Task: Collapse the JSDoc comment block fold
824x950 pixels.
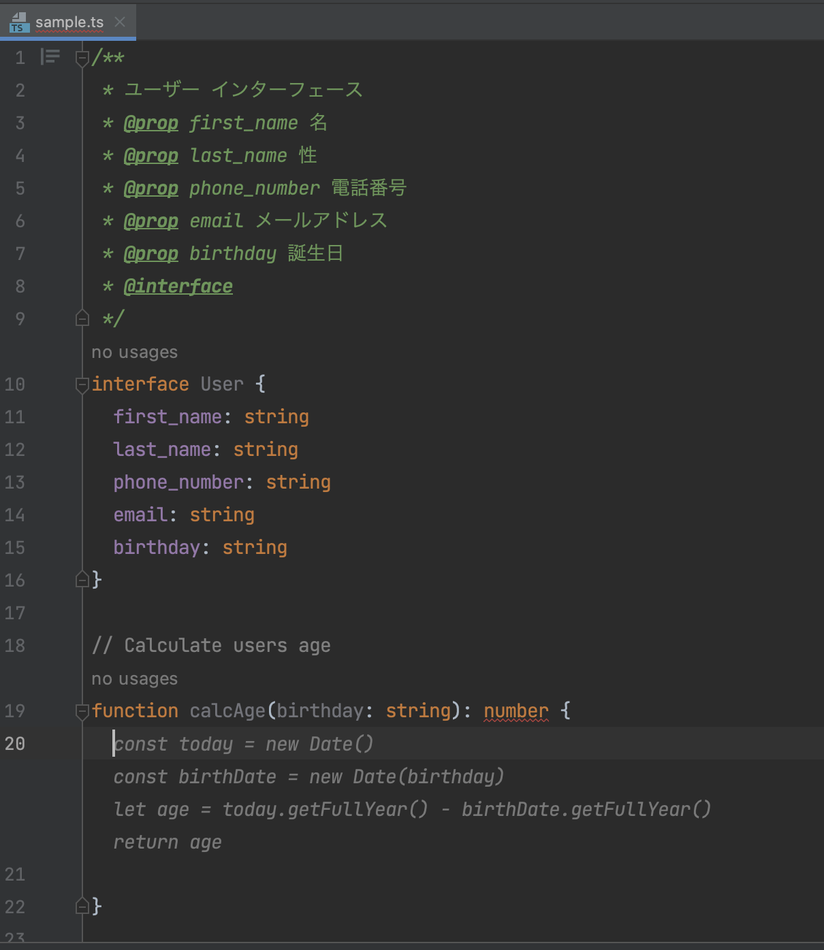Action: (x=82, y=57)
